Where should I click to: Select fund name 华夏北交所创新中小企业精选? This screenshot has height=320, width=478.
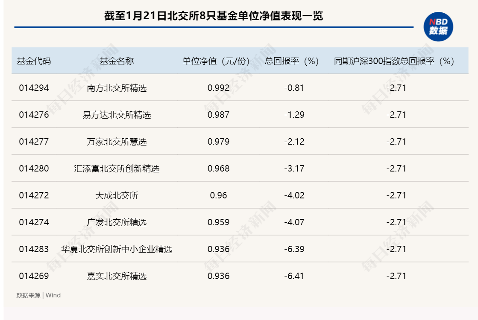pos(117,249)
